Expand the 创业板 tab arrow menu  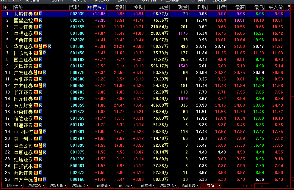(21, 186)
